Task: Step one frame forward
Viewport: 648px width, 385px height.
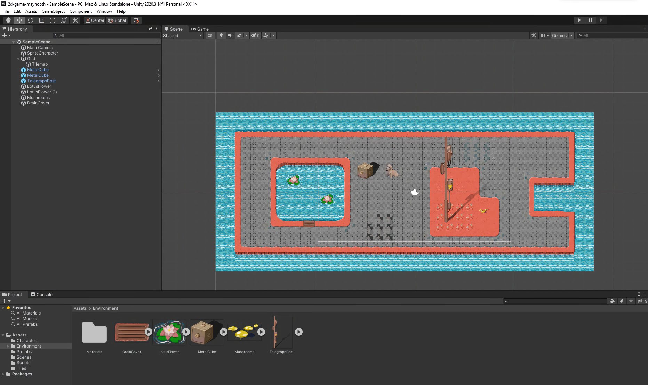Action: pyautogui.click(x=601, y=20)
